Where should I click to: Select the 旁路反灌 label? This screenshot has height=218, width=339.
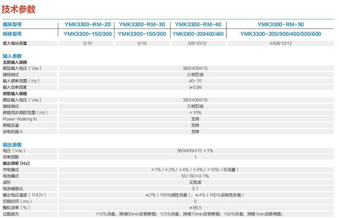point(10,125)
